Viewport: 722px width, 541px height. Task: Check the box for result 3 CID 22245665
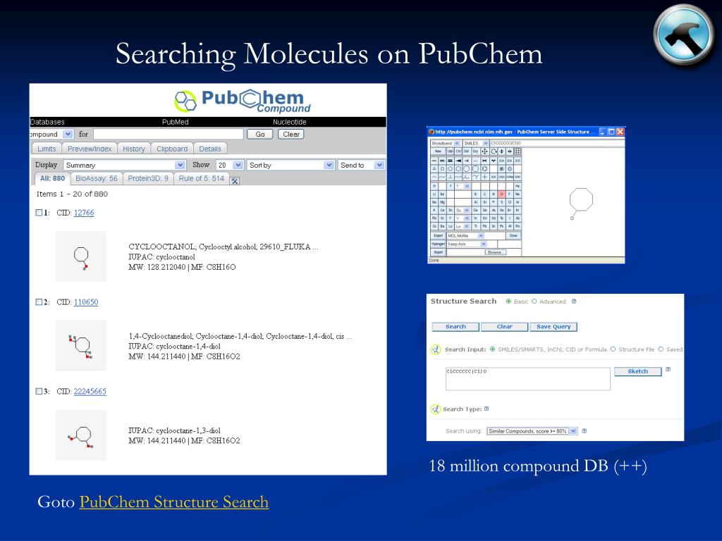[39, 391]
